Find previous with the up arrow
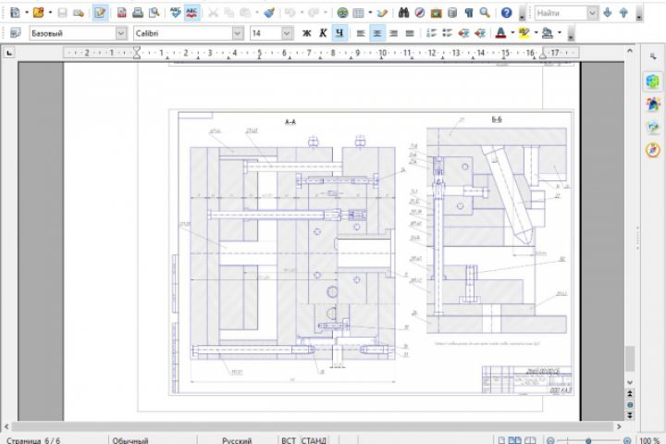 click(623, 13)
